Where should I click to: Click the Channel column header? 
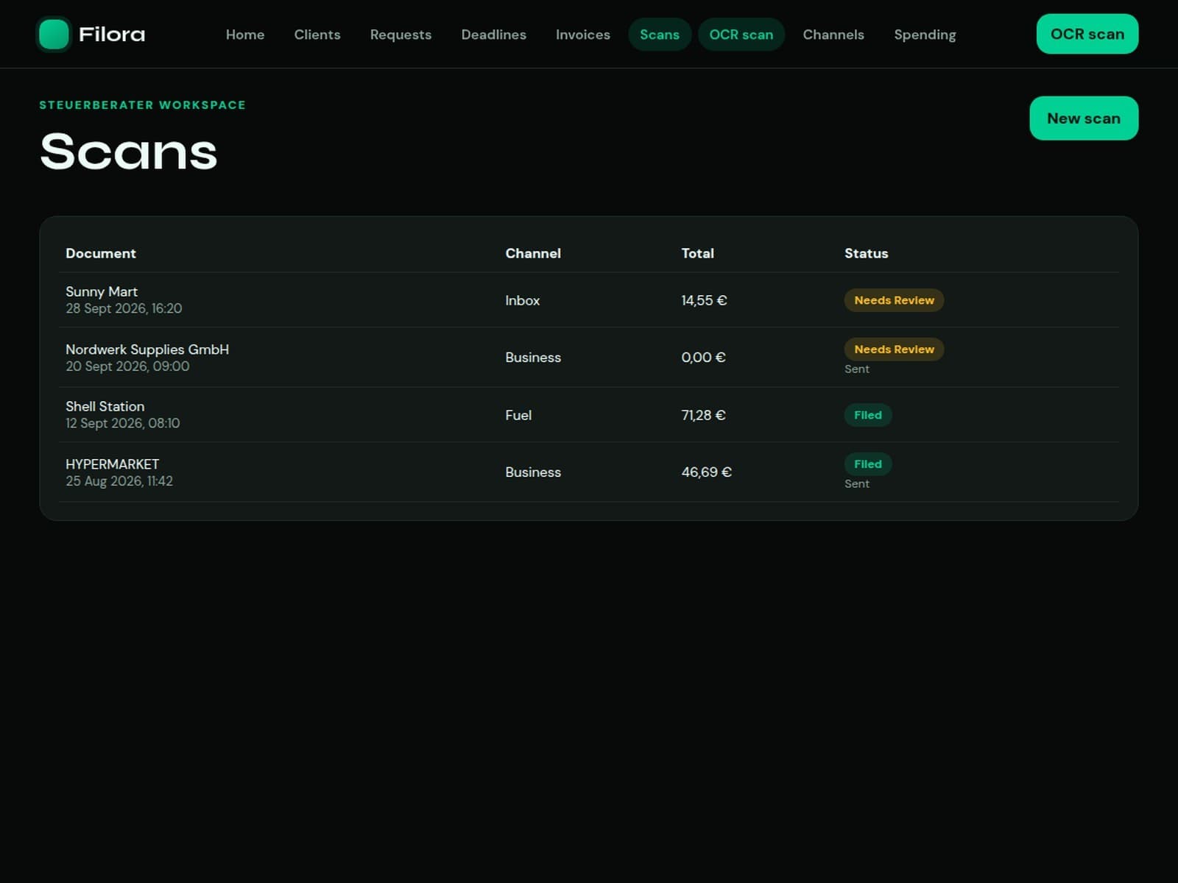pyautogui.click(x=533, y=253)
